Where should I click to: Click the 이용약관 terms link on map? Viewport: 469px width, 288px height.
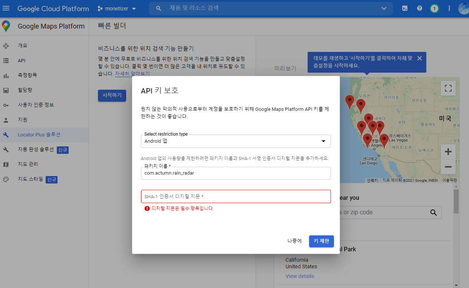450,180
